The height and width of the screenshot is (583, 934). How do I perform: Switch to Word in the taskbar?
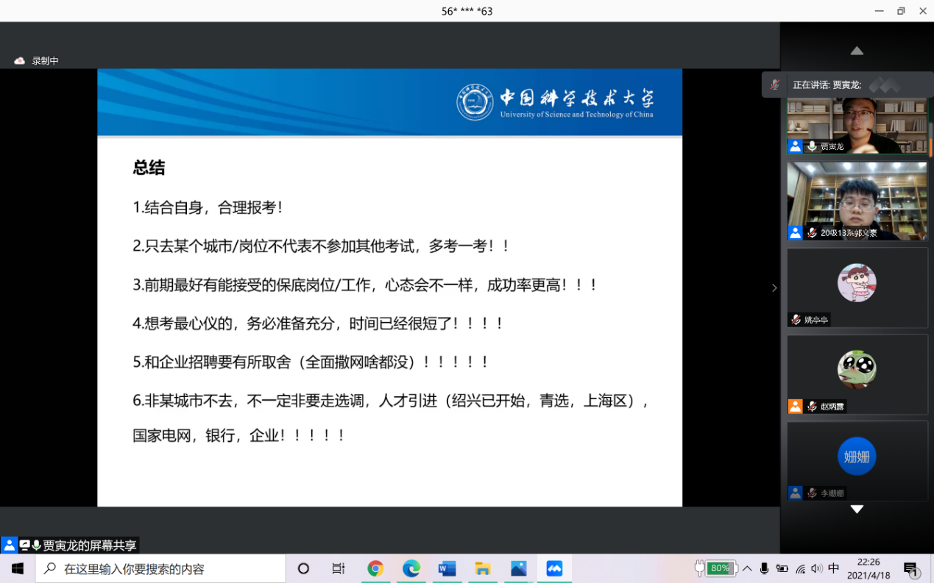[x=447, y=568]
